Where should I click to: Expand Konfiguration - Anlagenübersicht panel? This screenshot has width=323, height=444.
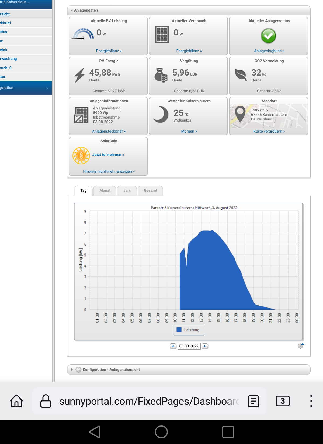pyautogui.click(x=72, y=370)
